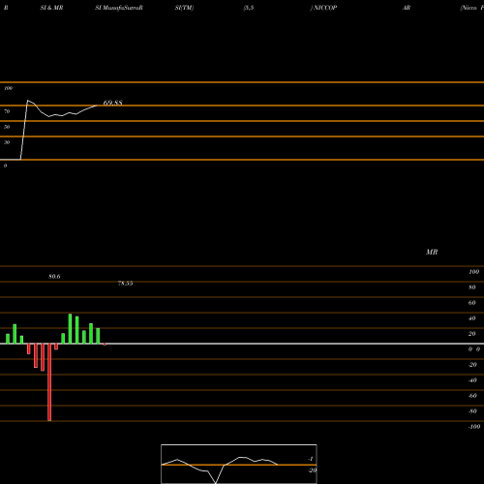484x484 pixels.
Task: Click the 50 level label on RSI axis
Action: tap(7, 127)
